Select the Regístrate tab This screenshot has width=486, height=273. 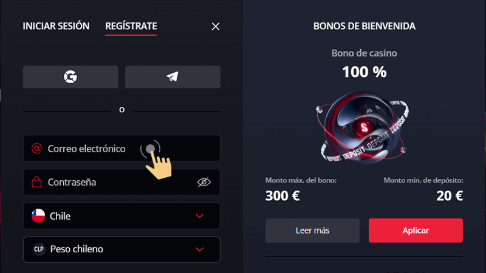(x=131, y=26)
